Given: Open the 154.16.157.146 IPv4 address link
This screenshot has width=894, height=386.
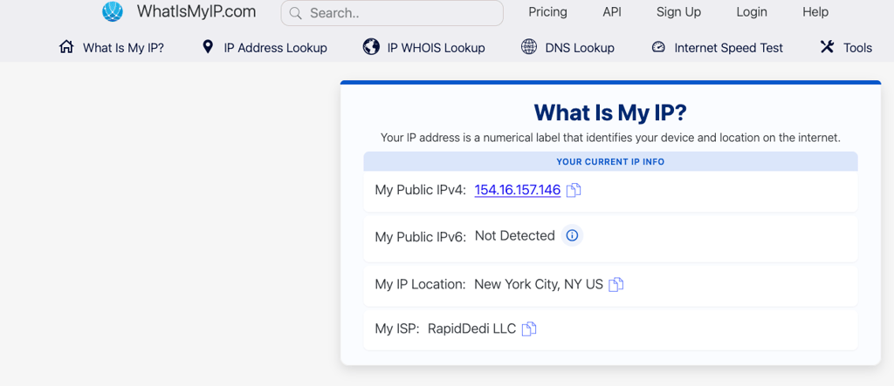Looking at the screenshot, I should tap(517, 190).
